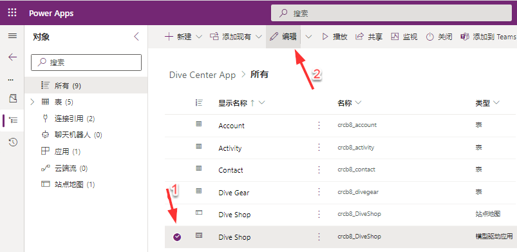Open more options for the Account row
The image size is (517, 252).
(319, 125)
